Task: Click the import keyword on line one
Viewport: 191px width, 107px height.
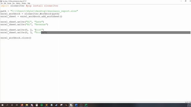Action: point(5,6)
